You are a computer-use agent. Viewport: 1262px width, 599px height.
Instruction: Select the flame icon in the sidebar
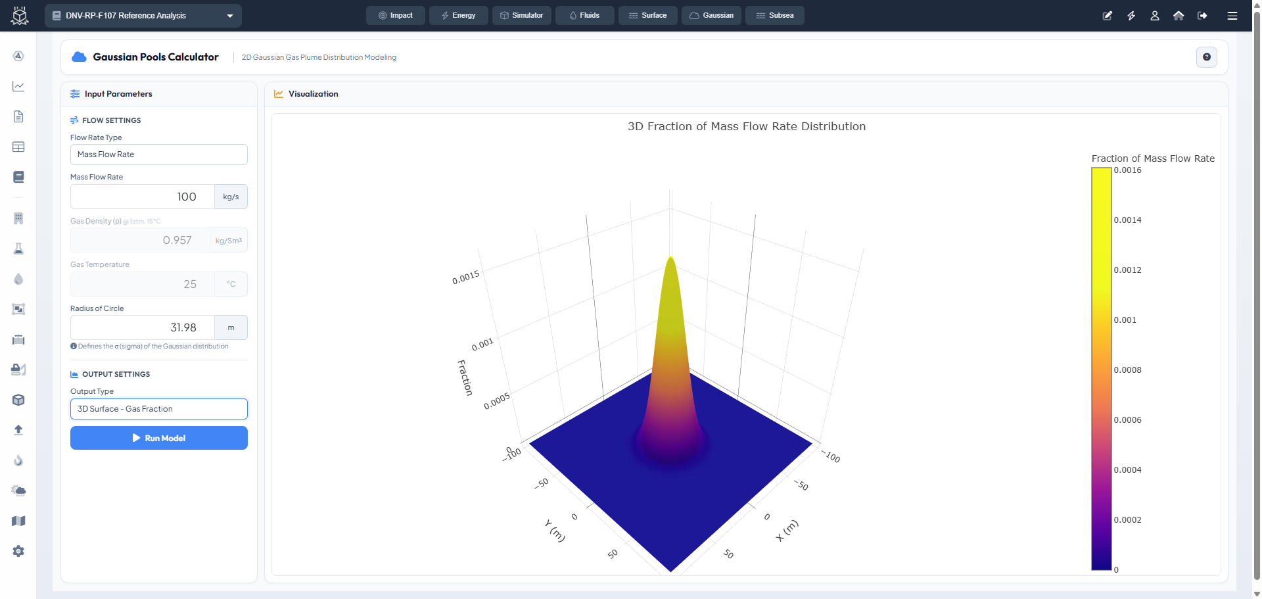click(18, 460)
